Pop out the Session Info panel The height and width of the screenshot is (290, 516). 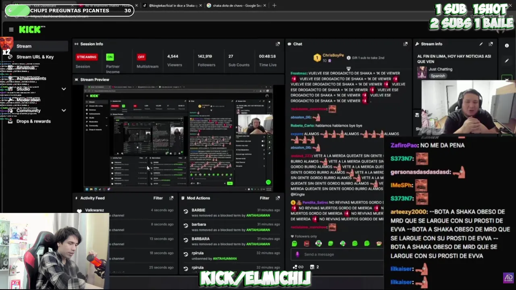pos(277,44)
